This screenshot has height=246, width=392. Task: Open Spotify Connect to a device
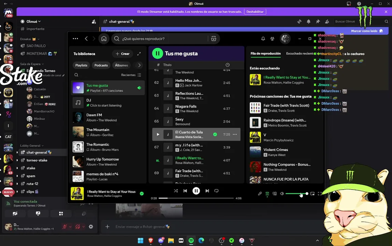[275, 193]
